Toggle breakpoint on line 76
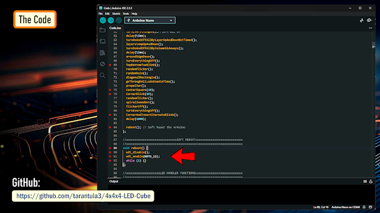 click(110, 94)
